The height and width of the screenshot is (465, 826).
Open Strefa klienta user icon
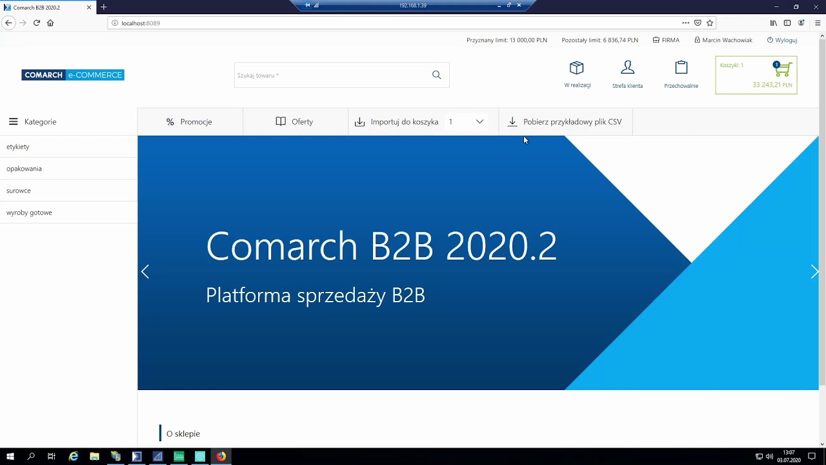627,67
